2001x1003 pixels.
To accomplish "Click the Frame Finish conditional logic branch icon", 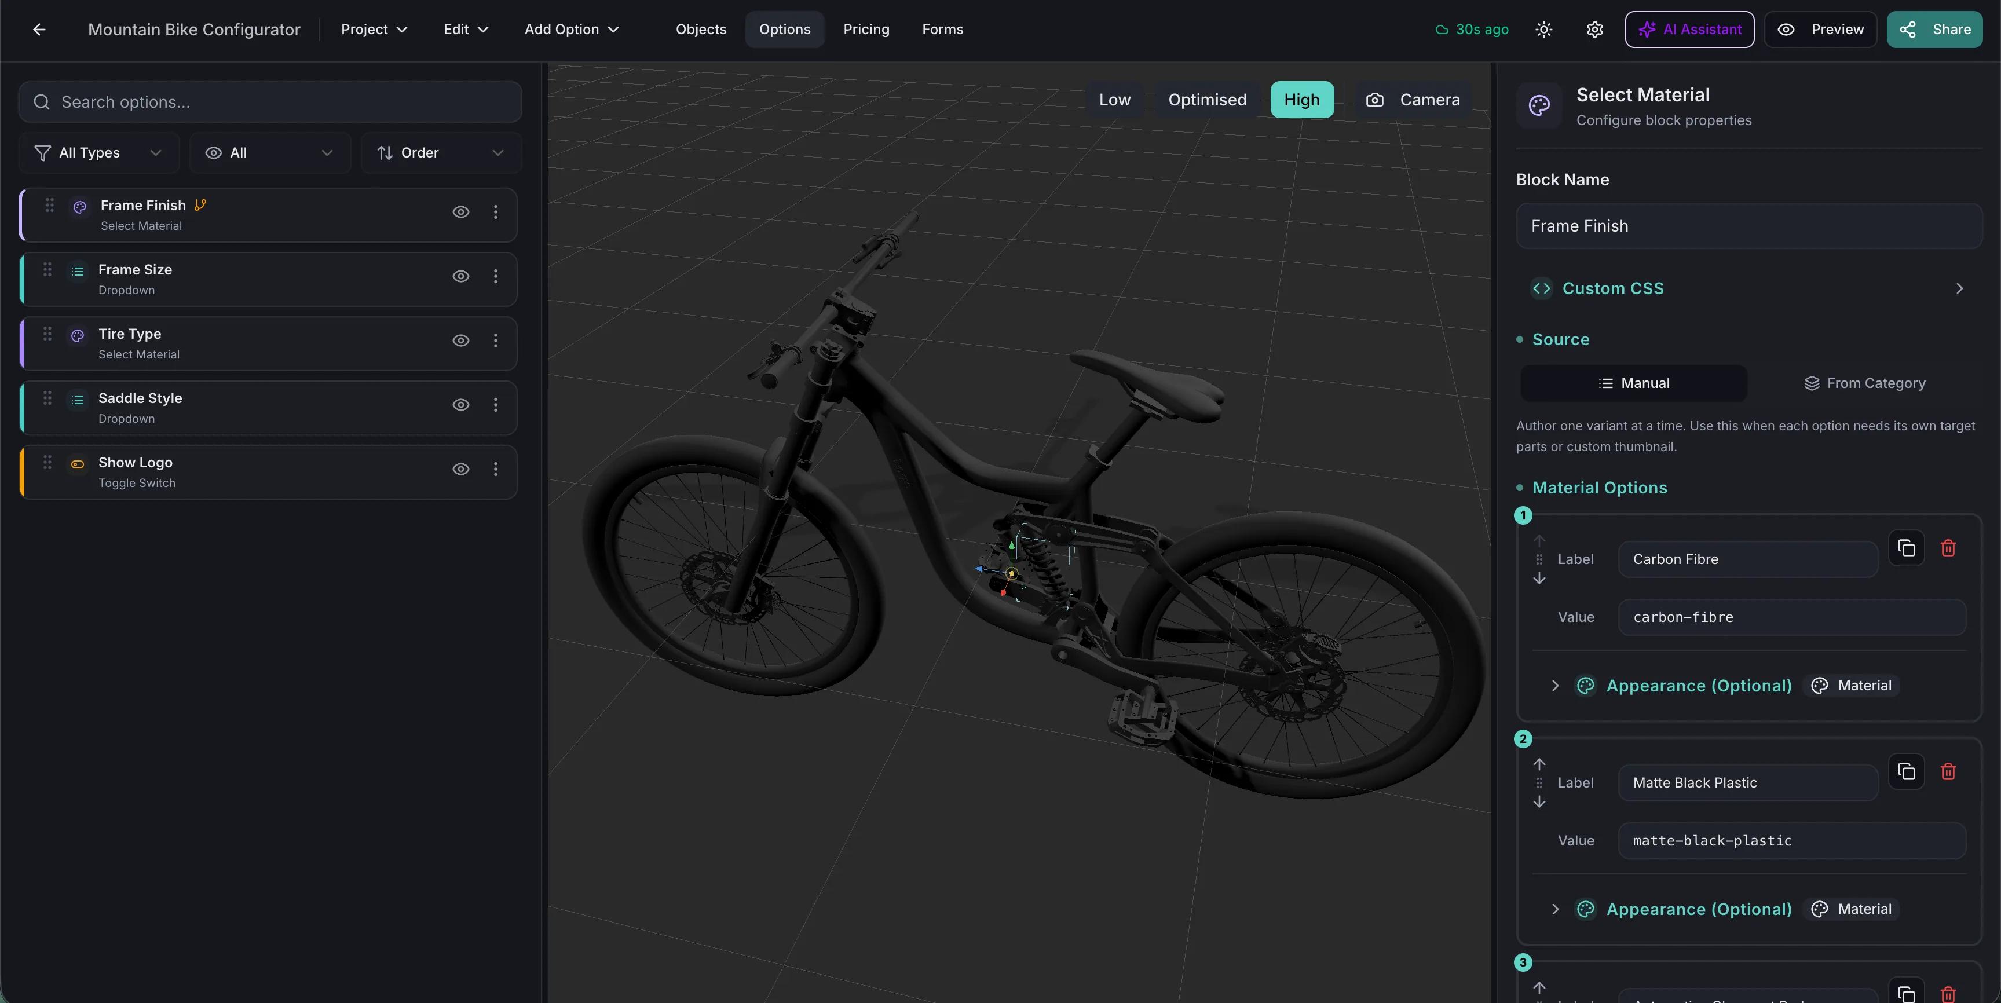I will pyautogui.click(x=200, y=205).
